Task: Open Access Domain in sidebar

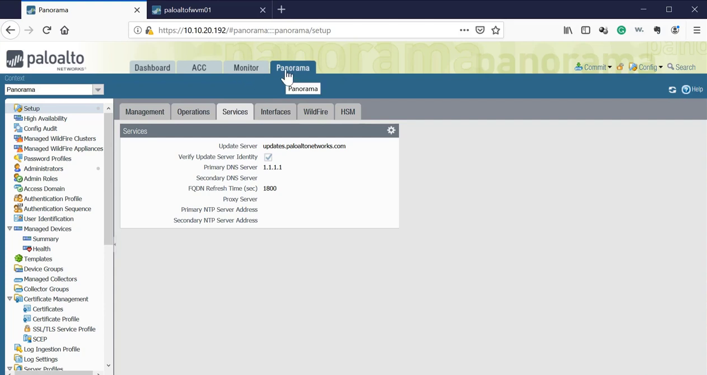Action: pyautogui.click(x=44, y=188)
